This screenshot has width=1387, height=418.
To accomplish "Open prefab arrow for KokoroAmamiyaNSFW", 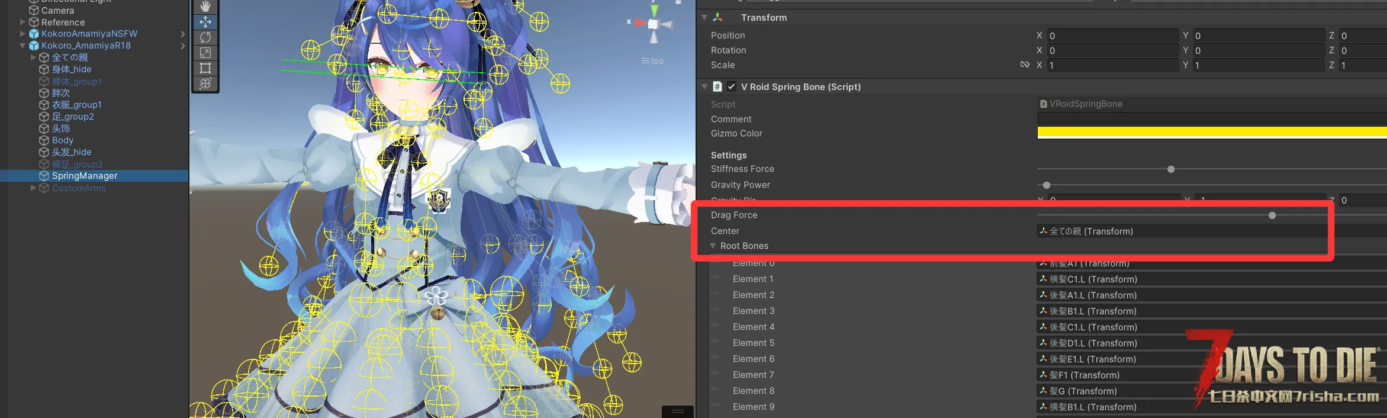I will pos(183,34).
